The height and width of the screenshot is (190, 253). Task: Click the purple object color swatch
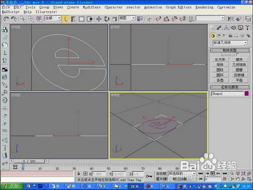[246, 93]
